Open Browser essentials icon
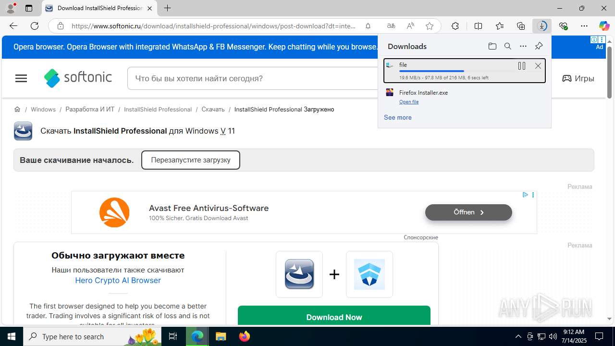 563,26
